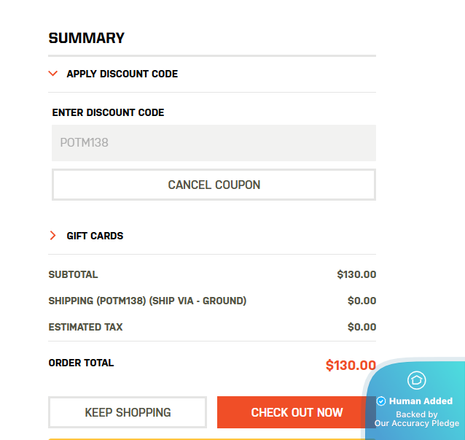Focus the POTM138 discount code field
The image size is (465, 440).
point(214,143)
